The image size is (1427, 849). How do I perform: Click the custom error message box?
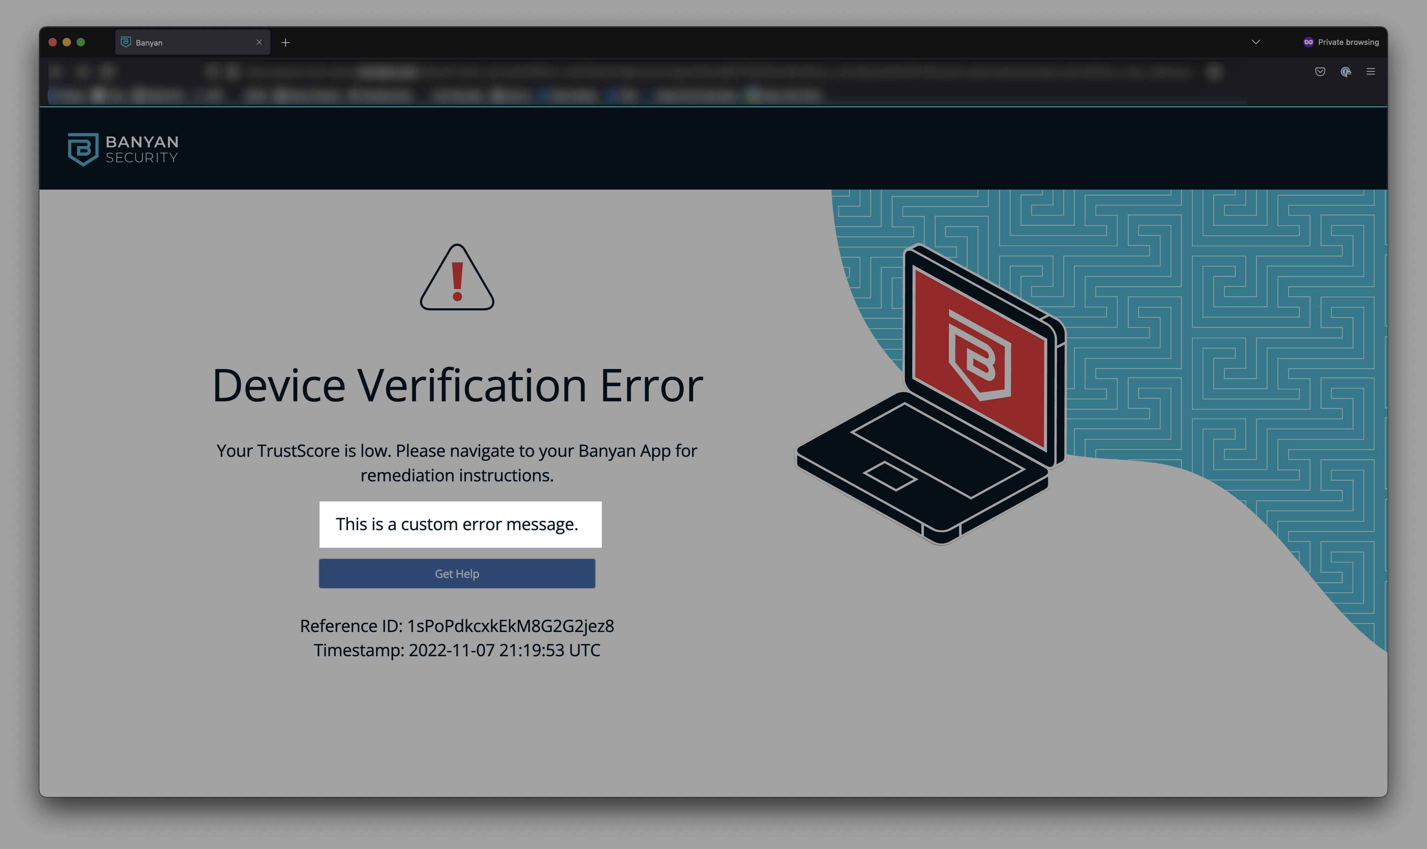[460, 524]
